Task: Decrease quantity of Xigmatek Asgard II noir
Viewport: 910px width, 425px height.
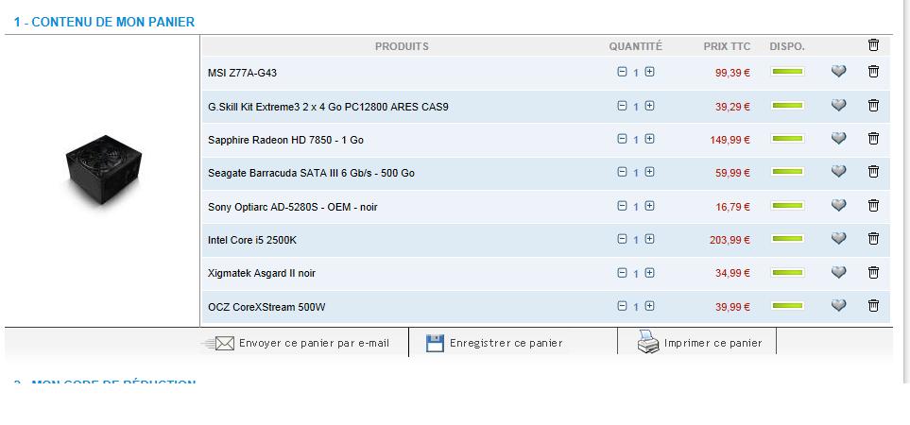Action: [622, 273]
